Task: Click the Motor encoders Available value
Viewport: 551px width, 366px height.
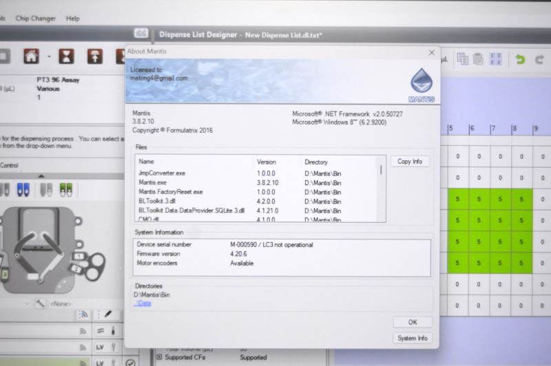Action: (242, 263)
